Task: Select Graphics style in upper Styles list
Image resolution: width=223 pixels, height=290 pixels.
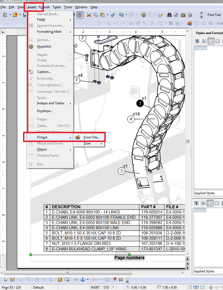Action: 201,48
